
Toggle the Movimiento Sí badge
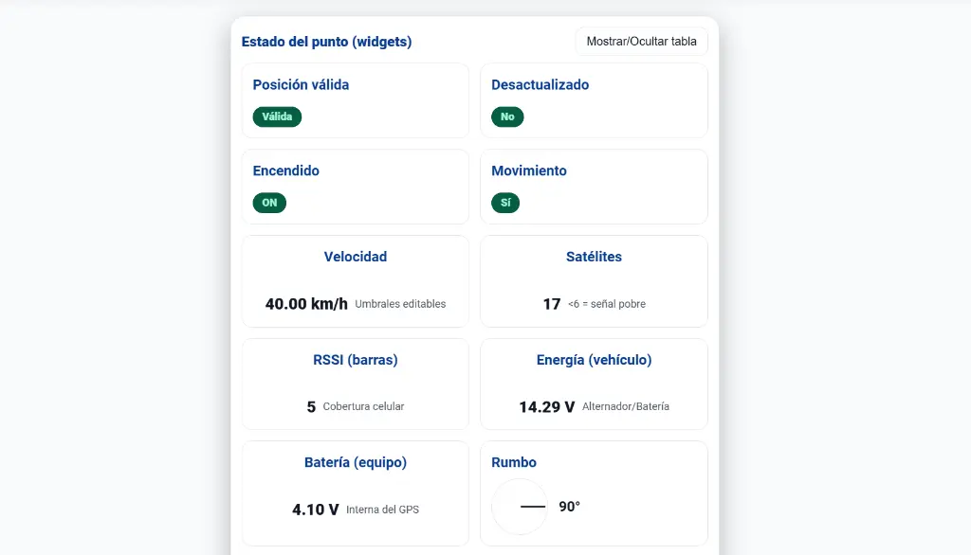pos(505,203)
